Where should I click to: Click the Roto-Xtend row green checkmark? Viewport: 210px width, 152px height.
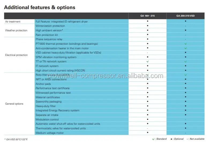pyautogui.click(x=185, y=75)
